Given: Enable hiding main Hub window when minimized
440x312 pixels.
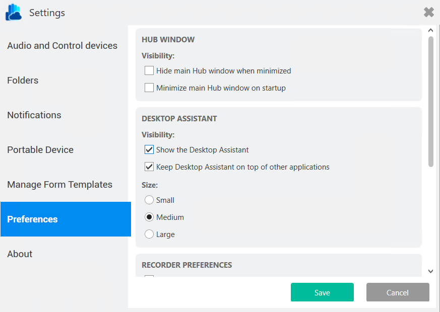Looking at the screenshot, I should coord(149,70).
